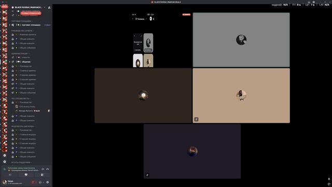Open Vanya's user avatar status menu

point(5,182)
